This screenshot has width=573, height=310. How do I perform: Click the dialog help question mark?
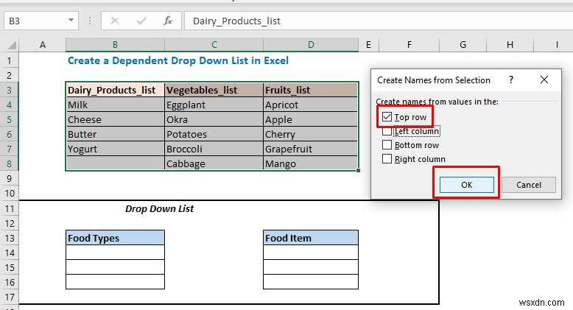click(510, 80)
